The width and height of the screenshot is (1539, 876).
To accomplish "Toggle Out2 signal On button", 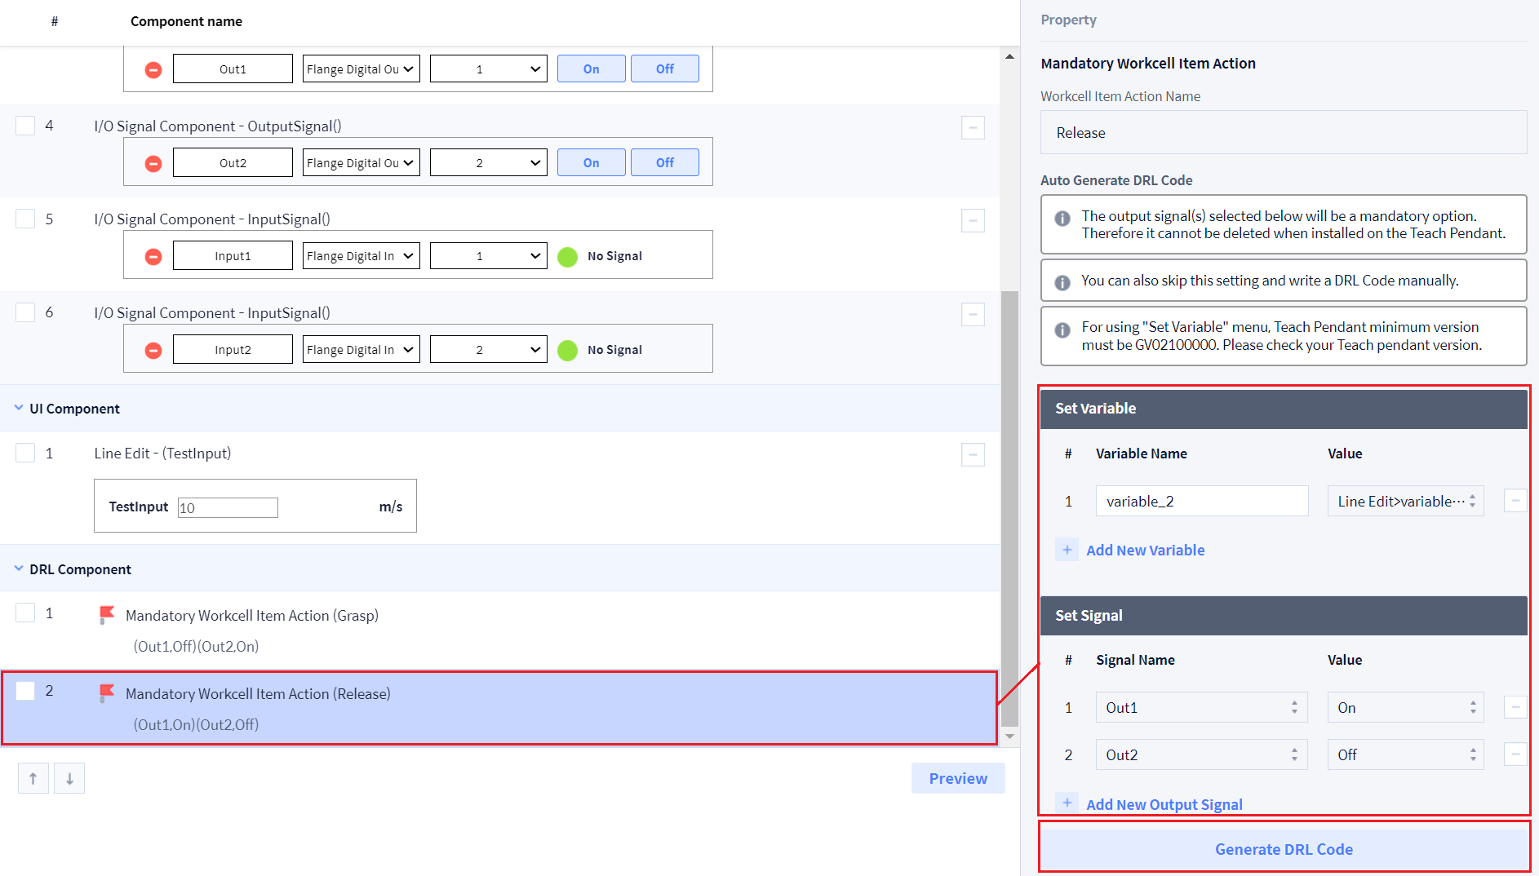I will click(591, 163).
